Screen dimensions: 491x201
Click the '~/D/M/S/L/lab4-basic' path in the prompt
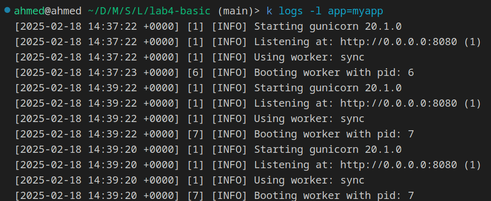[x=149, y=11]
